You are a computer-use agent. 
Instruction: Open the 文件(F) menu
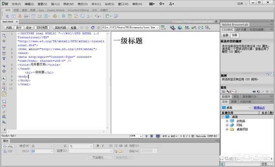(x=16, y=4)
